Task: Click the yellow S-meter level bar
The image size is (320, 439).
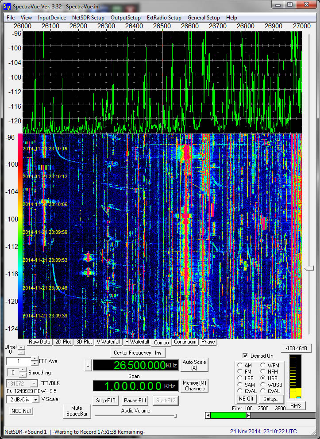Action: 295,393
